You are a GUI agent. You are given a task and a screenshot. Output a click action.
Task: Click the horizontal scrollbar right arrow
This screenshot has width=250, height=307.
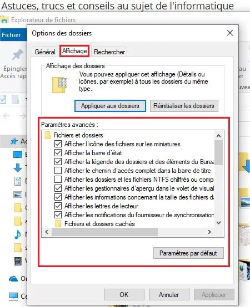point(209,232)
